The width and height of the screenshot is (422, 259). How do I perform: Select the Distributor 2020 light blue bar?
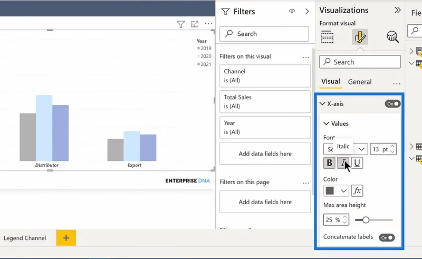[44, 128]
